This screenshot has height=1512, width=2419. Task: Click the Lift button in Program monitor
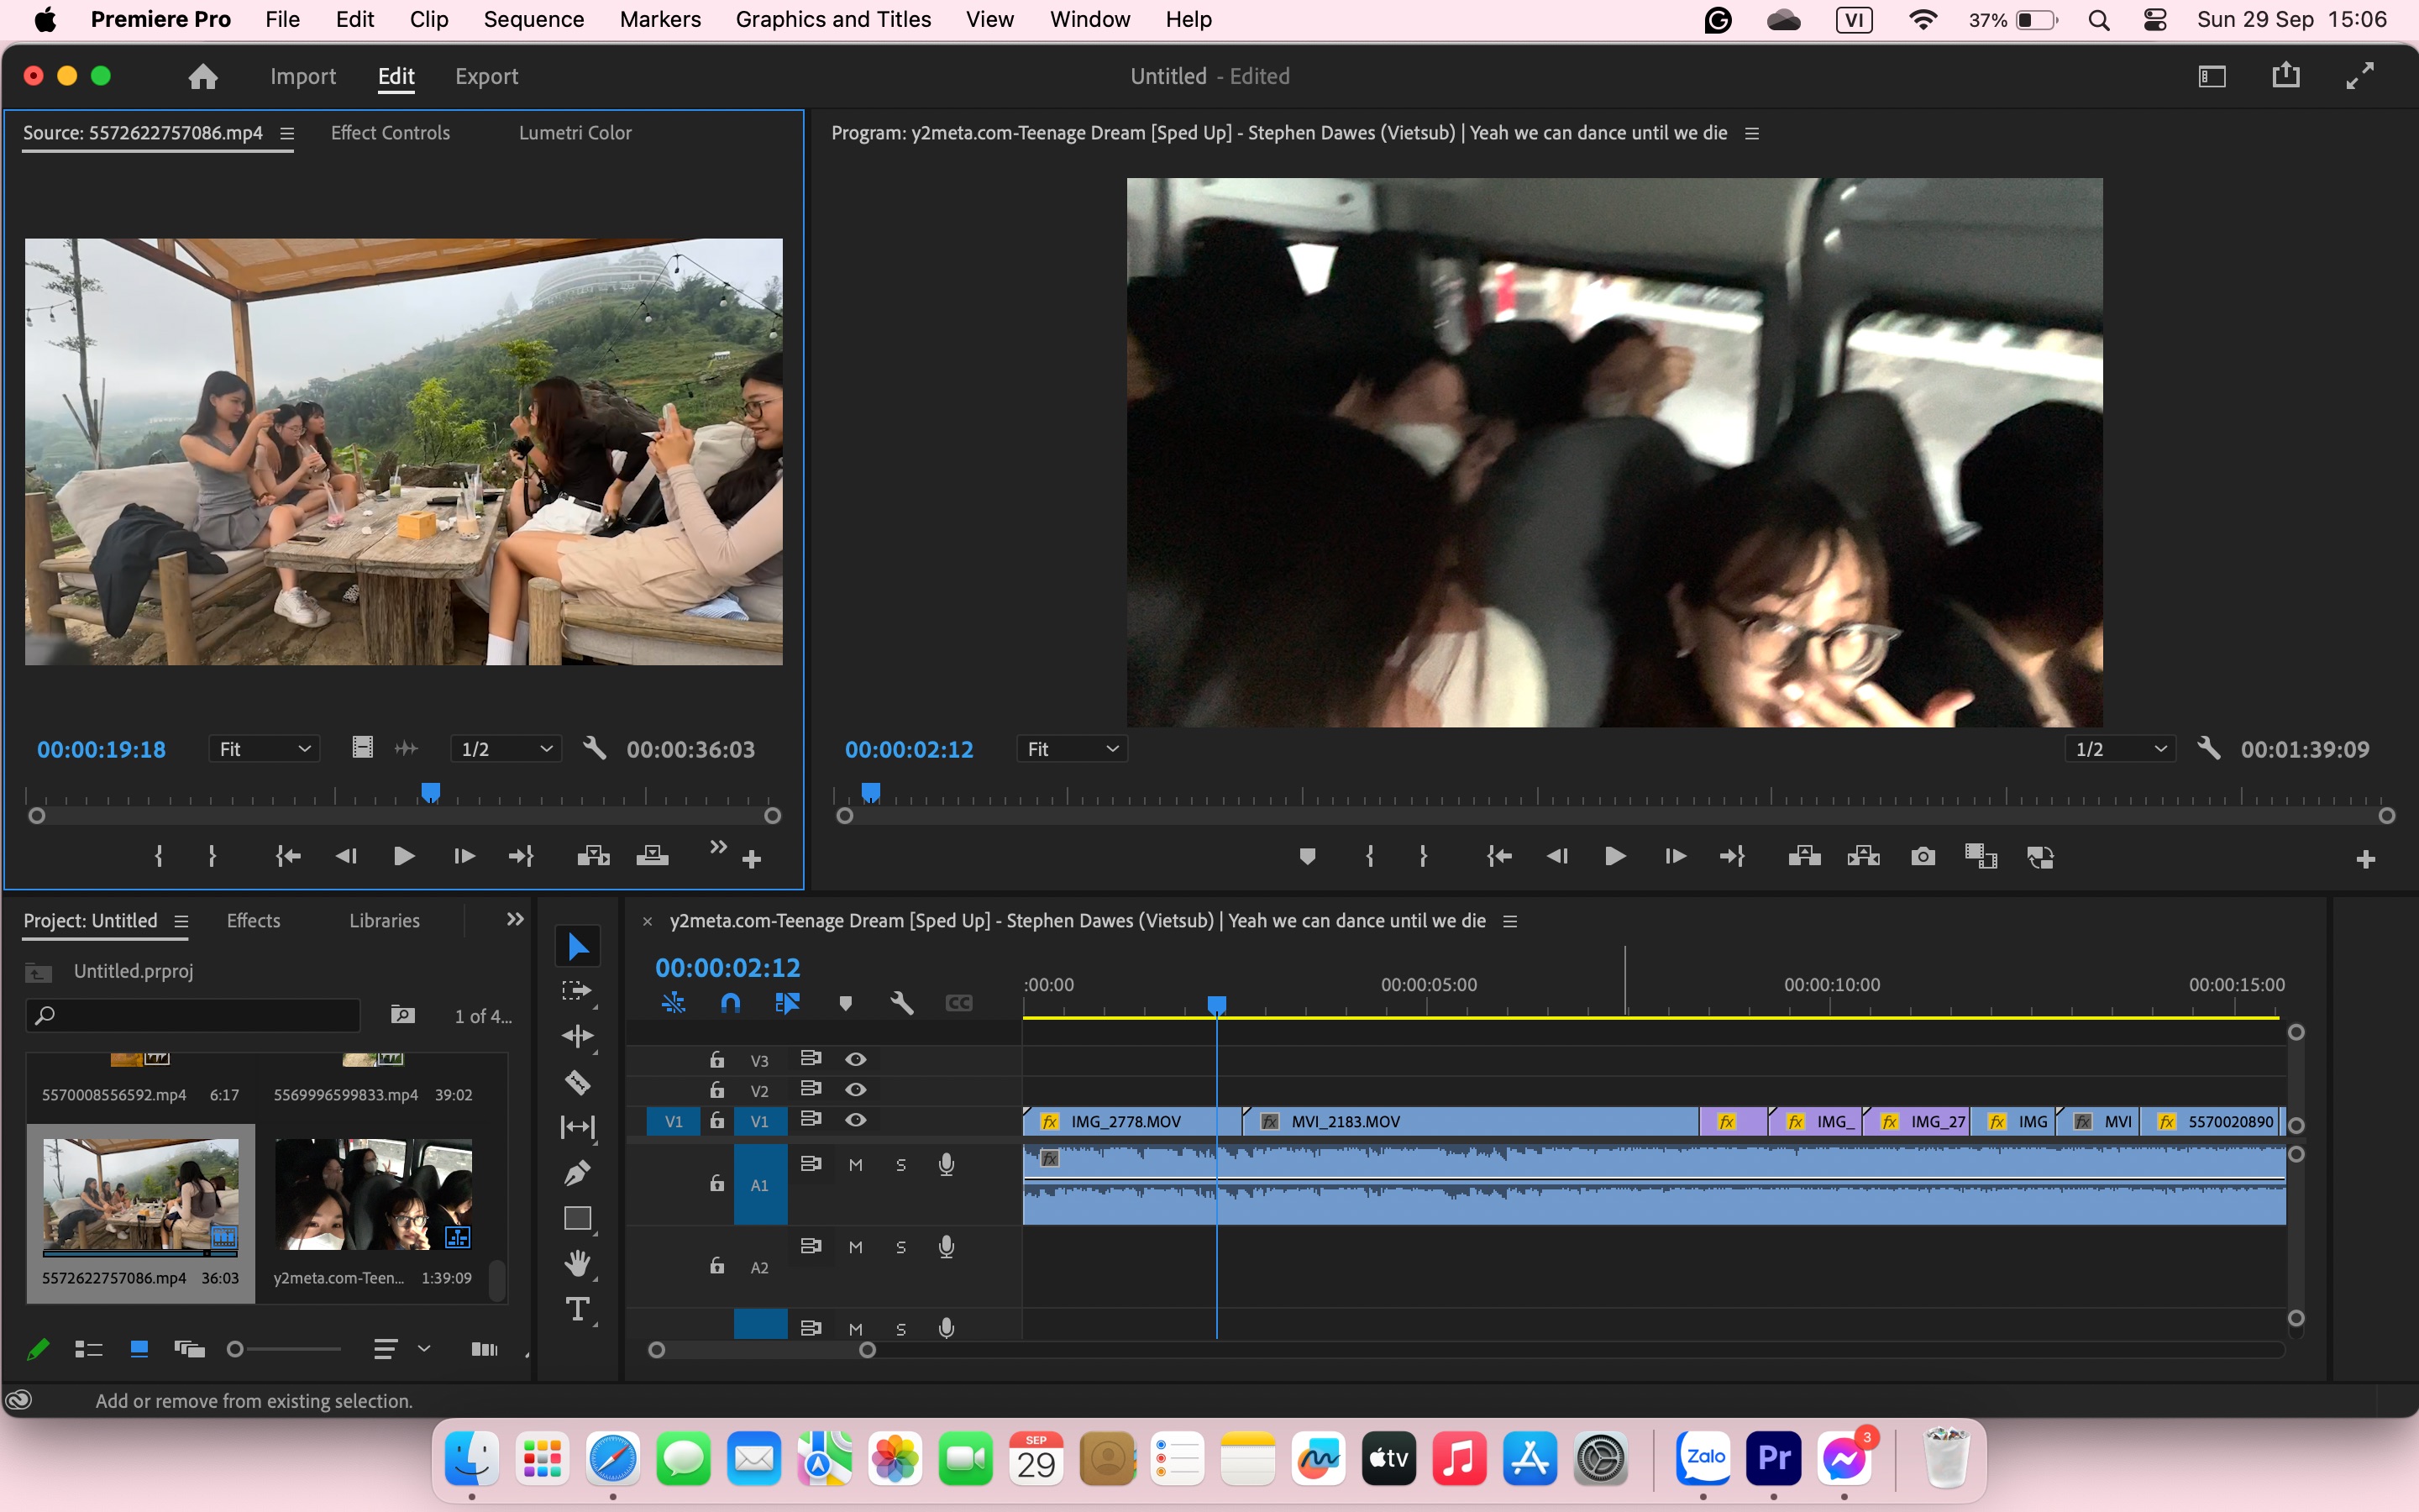(x=1804, y=857)
